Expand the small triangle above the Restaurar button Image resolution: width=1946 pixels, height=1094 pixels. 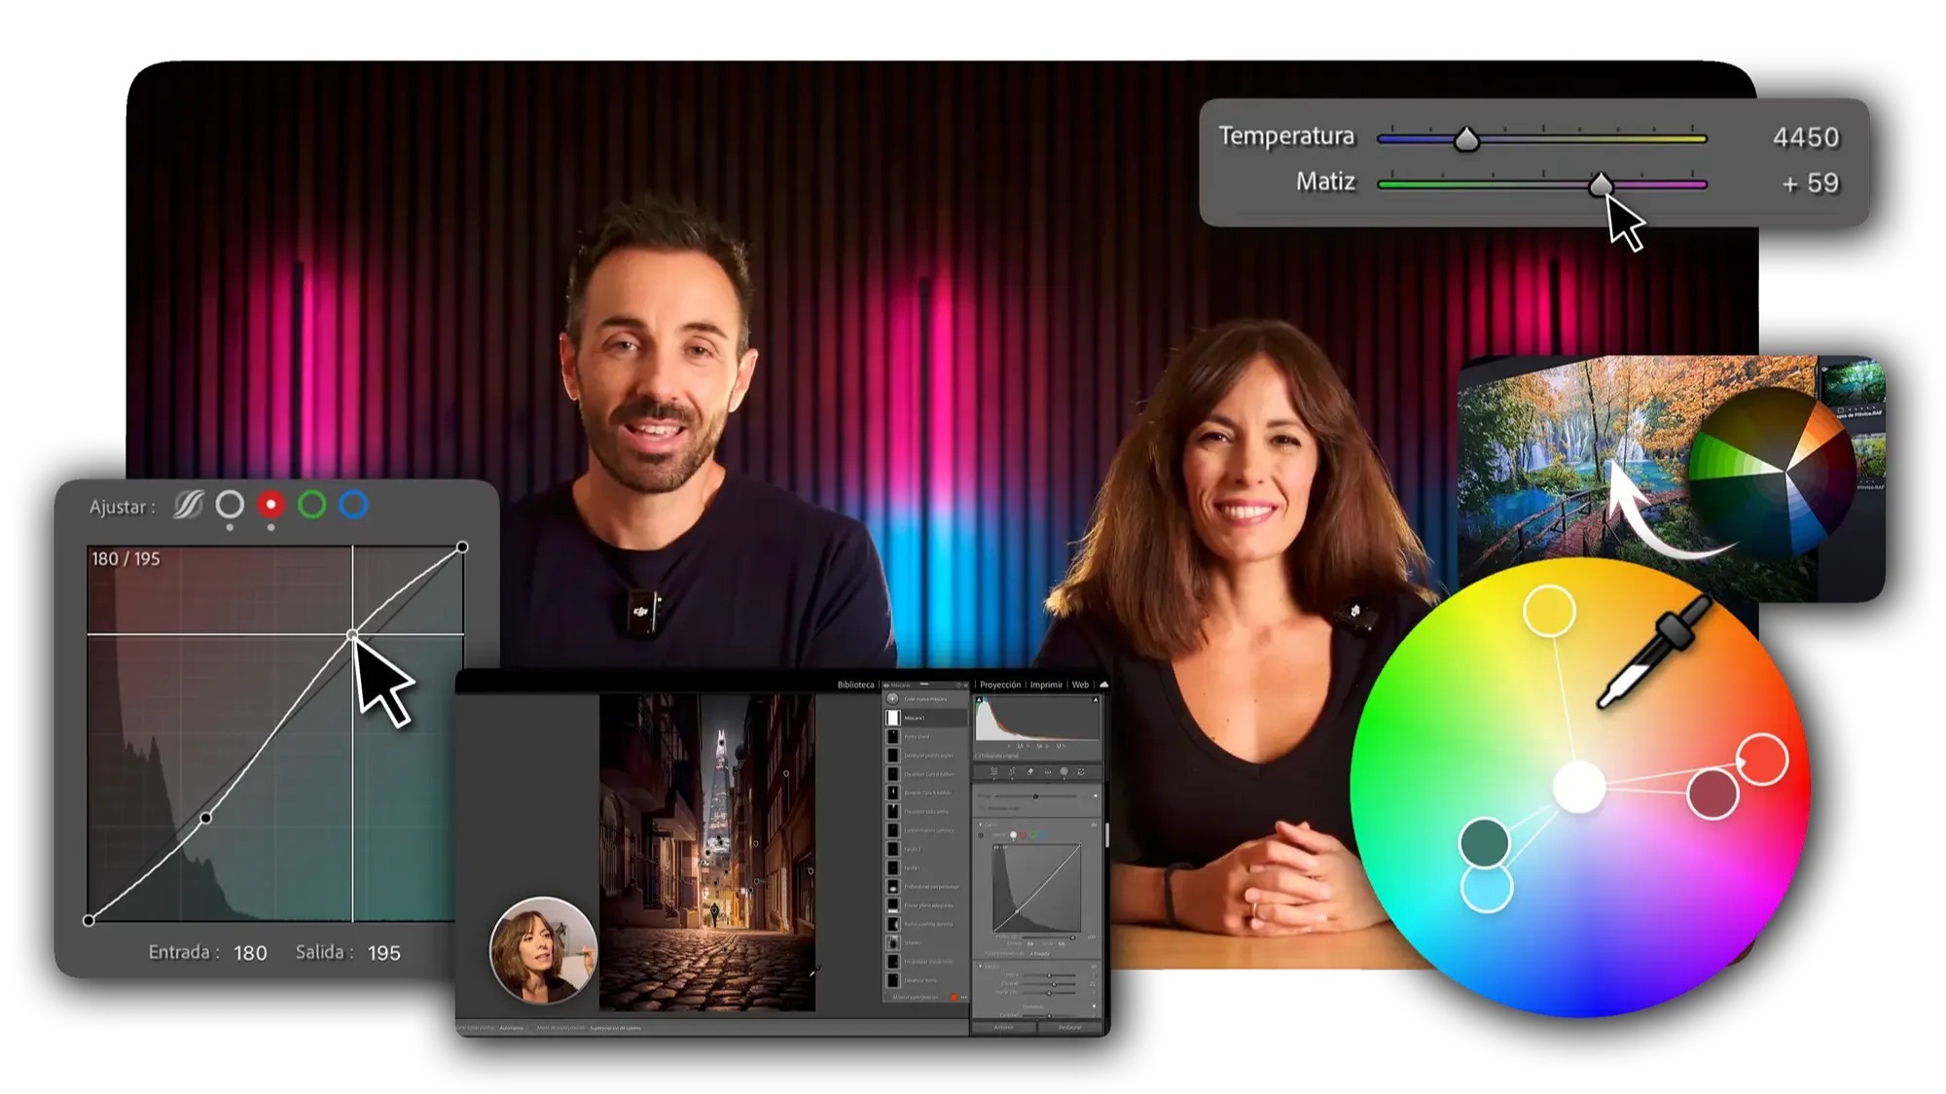pos(1095,1006)
